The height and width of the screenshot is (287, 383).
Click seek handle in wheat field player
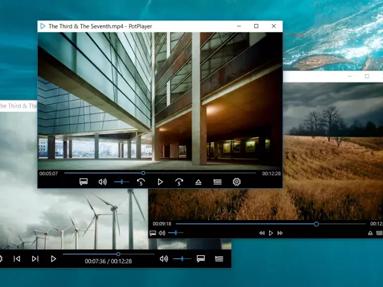(316, 224)
